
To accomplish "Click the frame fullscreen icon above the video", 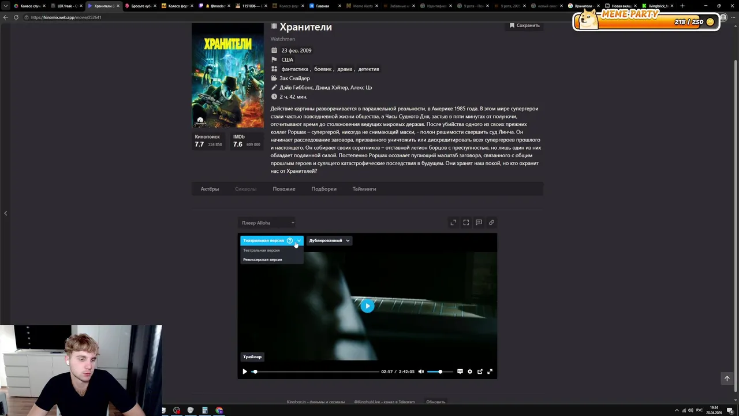I will (x=466, y=222).
